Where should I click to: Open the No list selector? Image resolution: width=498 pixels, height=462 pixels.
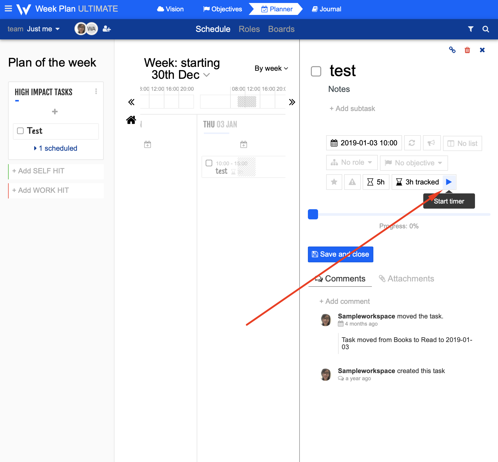462,143
